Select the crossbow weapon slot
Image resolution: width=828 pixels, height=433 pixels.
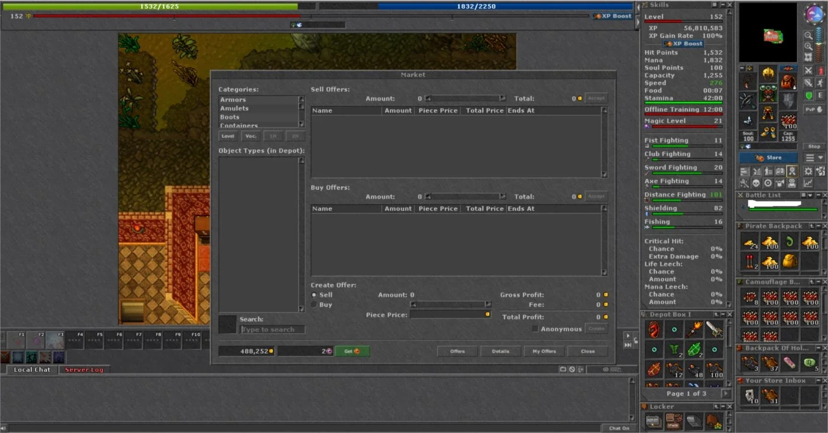point(749,101)
